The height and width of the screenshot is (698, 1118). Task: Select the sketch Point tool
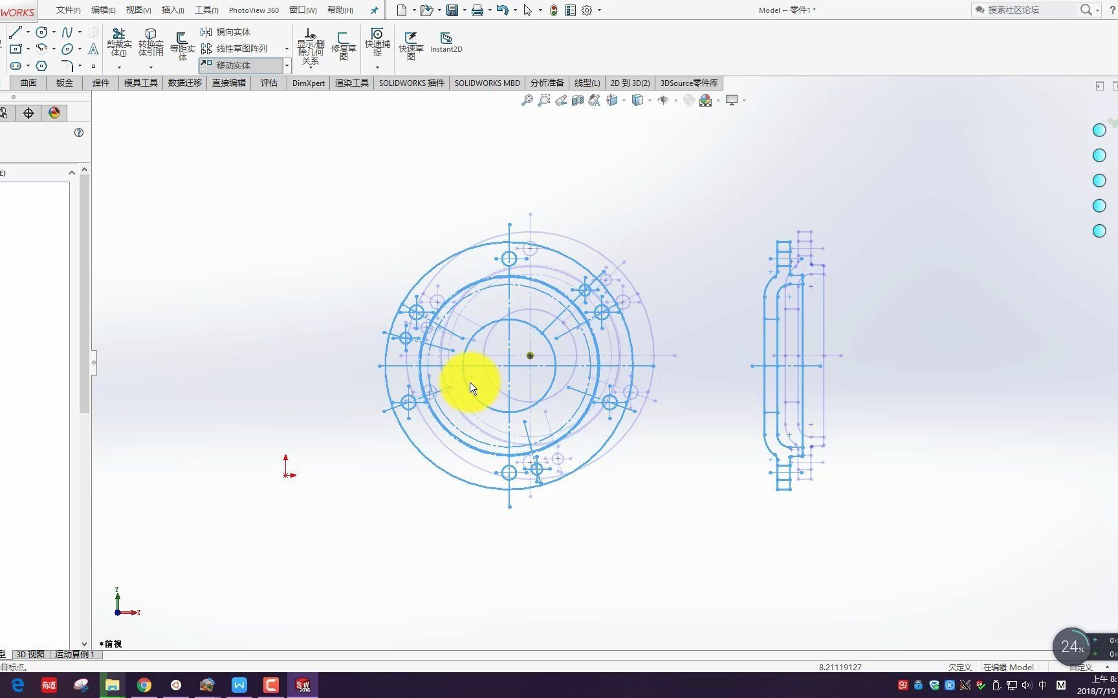click(x=93, y=65)
